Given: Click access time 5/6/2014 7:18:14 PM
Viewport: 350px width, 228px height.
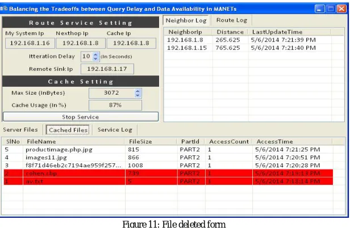Looking at the screenshot, I should [287, 181].
